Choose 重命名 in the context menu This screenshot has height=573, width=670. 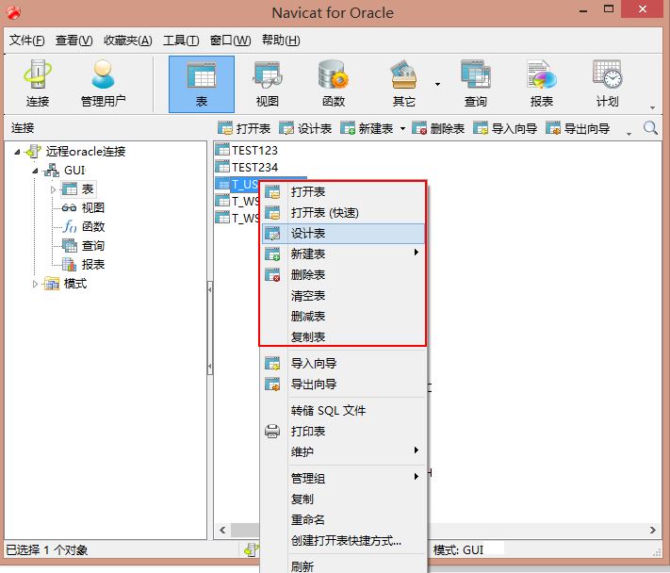click(x=343, y=519)
